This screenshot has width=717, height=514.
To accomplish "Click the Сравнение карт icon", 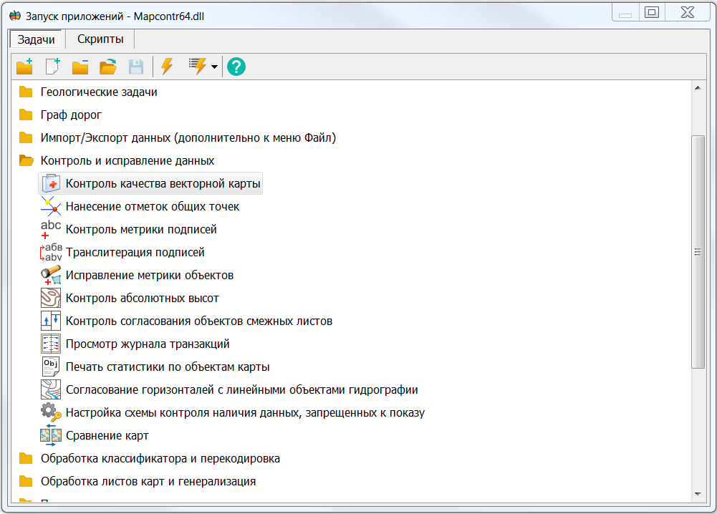I will pos(51,435).
